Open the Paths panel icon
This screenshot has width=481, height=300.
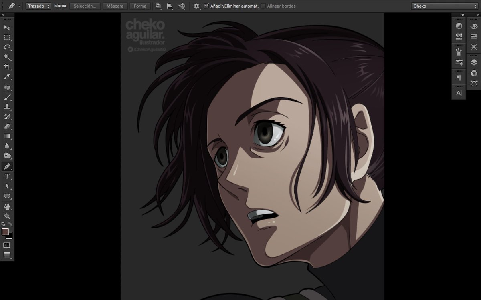(474, 83)
